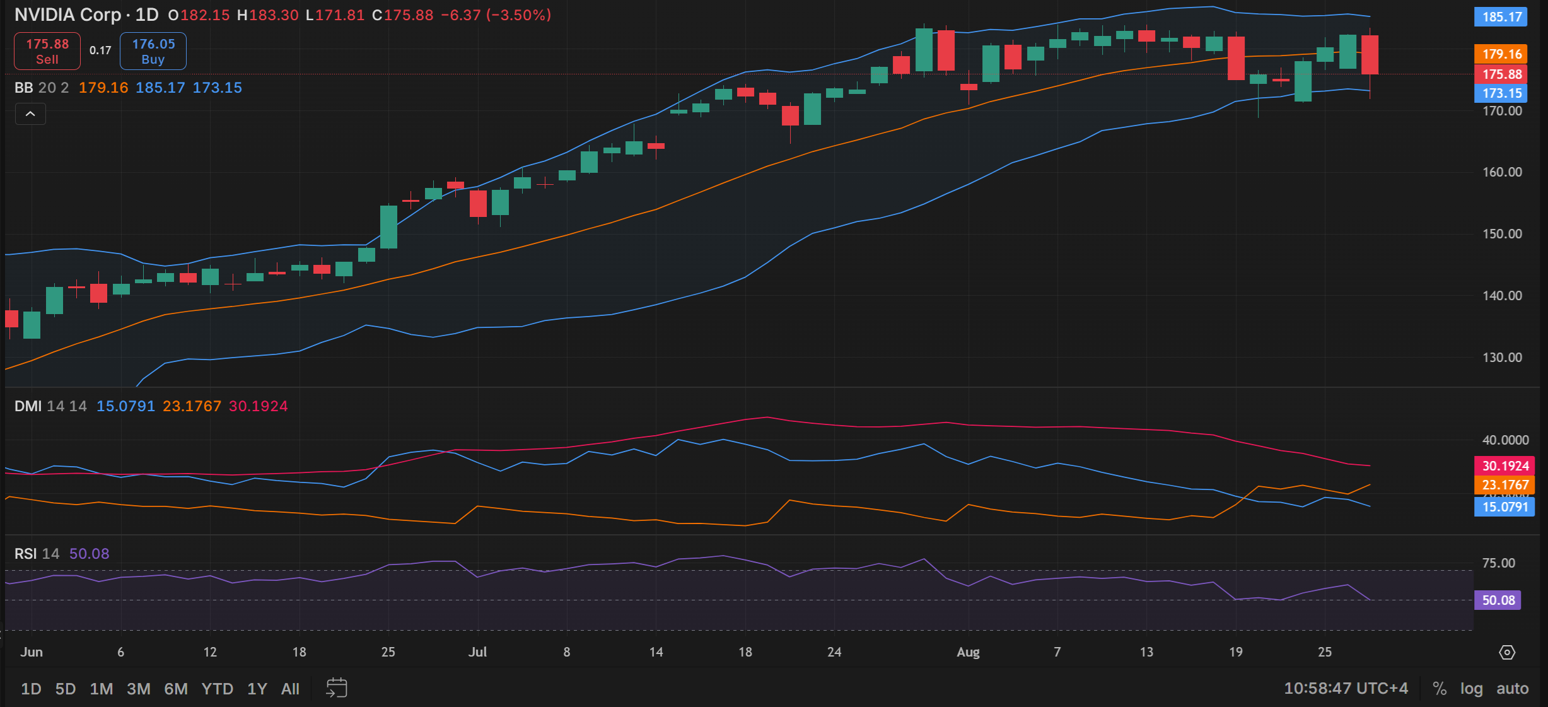Screen dimensions: 1548x707
Task: Click the 175.88 Sell button
Action: (47, 51)
